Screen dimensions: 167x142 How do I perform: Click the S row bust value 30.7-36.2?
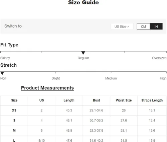tap(97, 120)
